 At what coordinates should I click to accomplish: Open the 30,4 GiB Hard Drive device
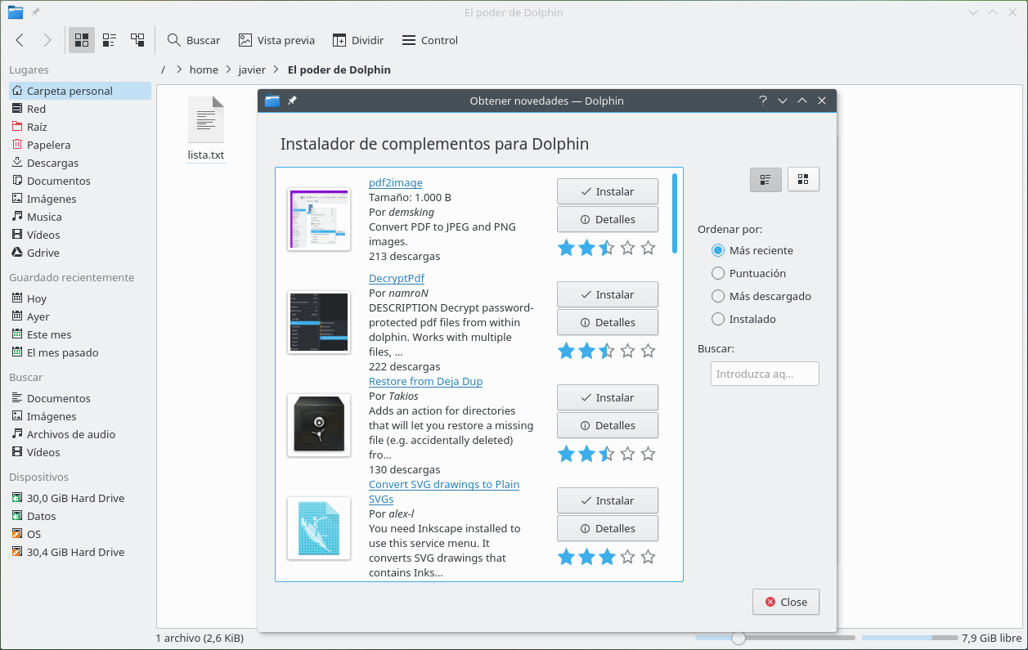pos(80,552)
